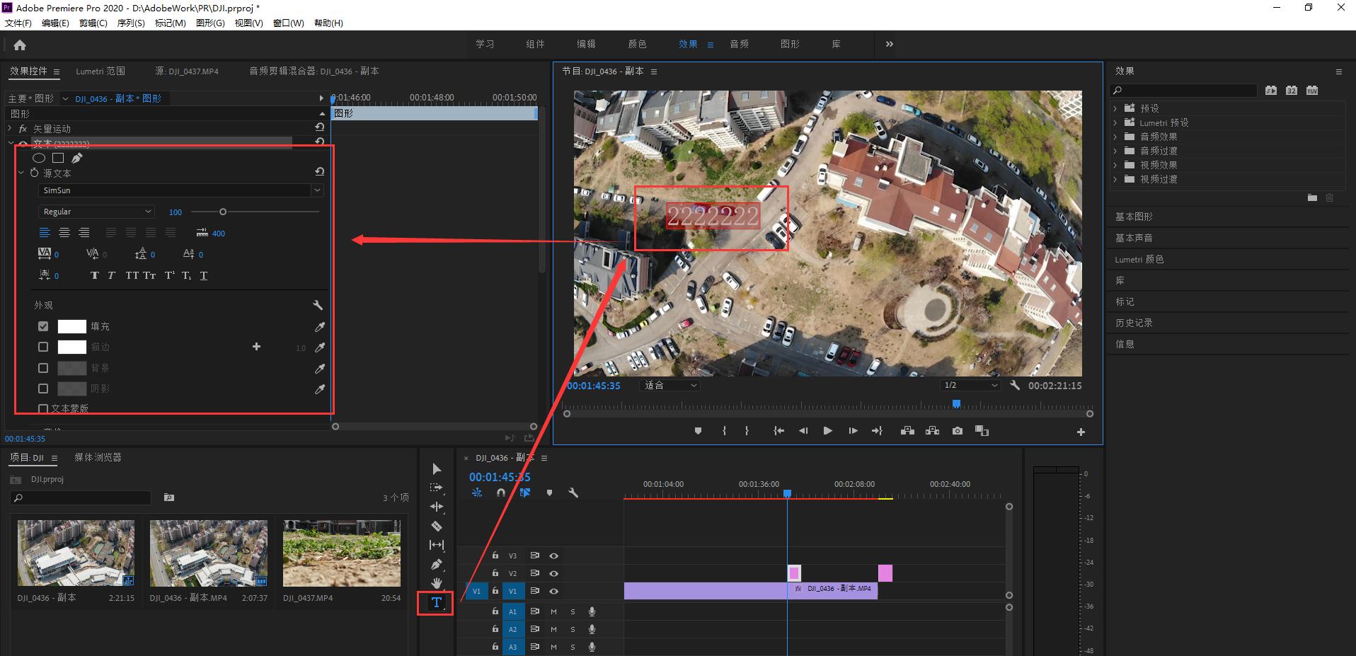Screen dimensions: 1356x656
Task: Toggle V2 track visibility eye
Action: pyautogui.click(x=553, y=573)
